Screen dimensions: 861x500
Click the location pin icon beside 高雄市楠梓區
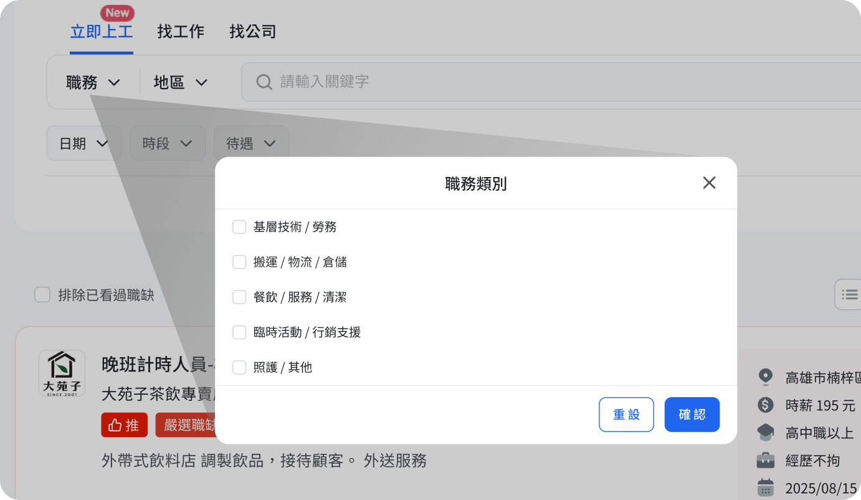pyautogui.click(x=765, y=377)
